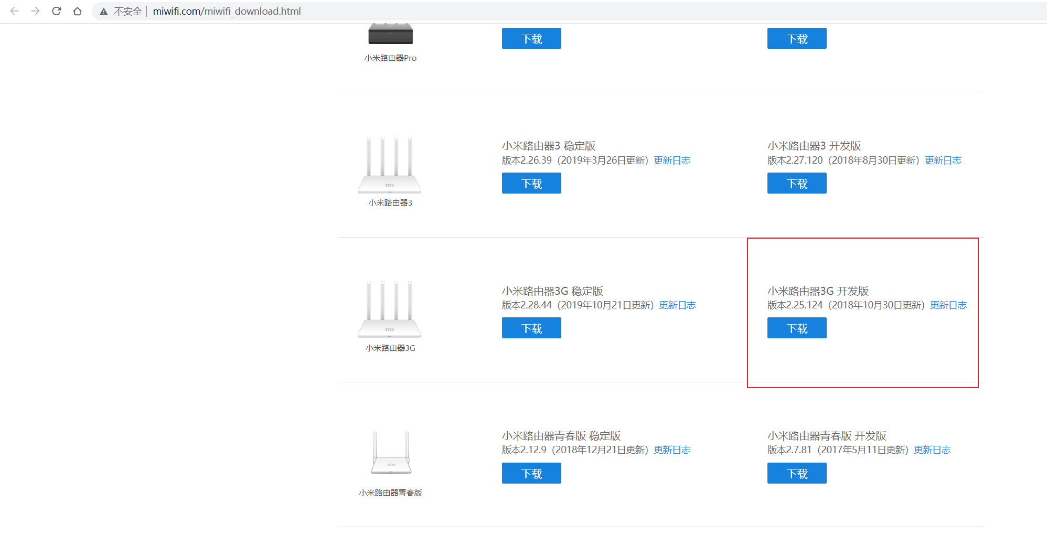1047x535 pixels.
Task: Download 小米路由器Pro stable firmware
Action: (531, 38)
